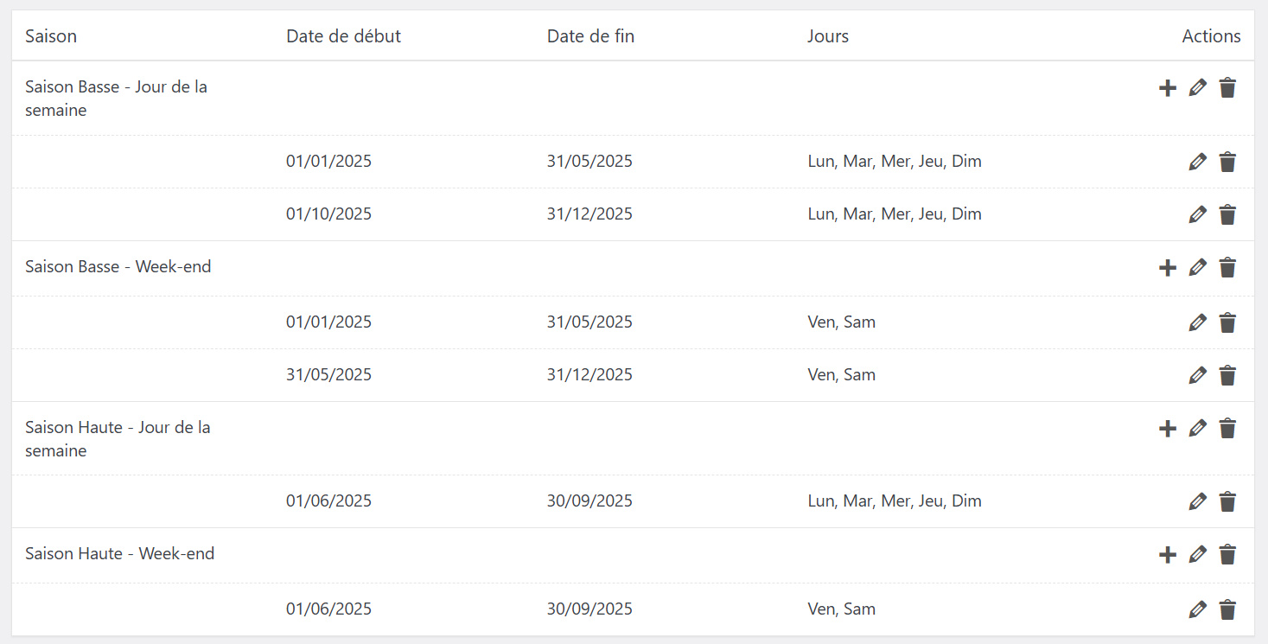This screenshot has width=1268, height=644.
Task: Add a date range to Saison Haute - Week-end
Action: (x=1168, y=555)
